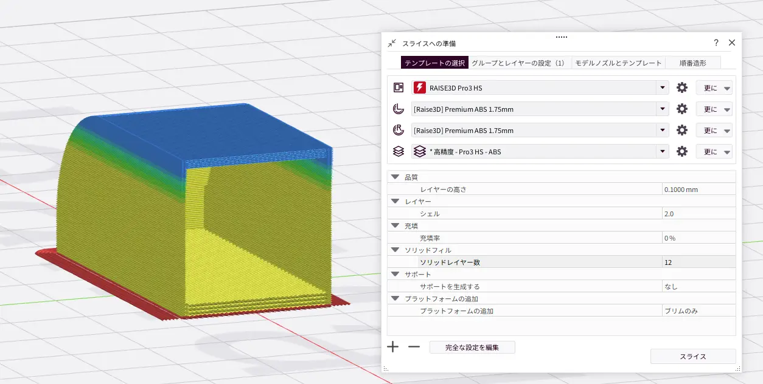The image size is (763, 384).
Task: Open settings gear for left extruder filament
Action: click(x=682, y=109)
